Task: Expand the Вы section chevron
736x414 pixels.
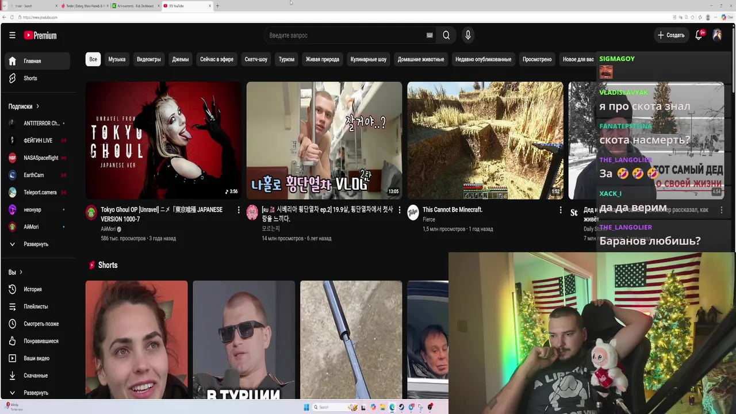Action: tap(21, 272)
